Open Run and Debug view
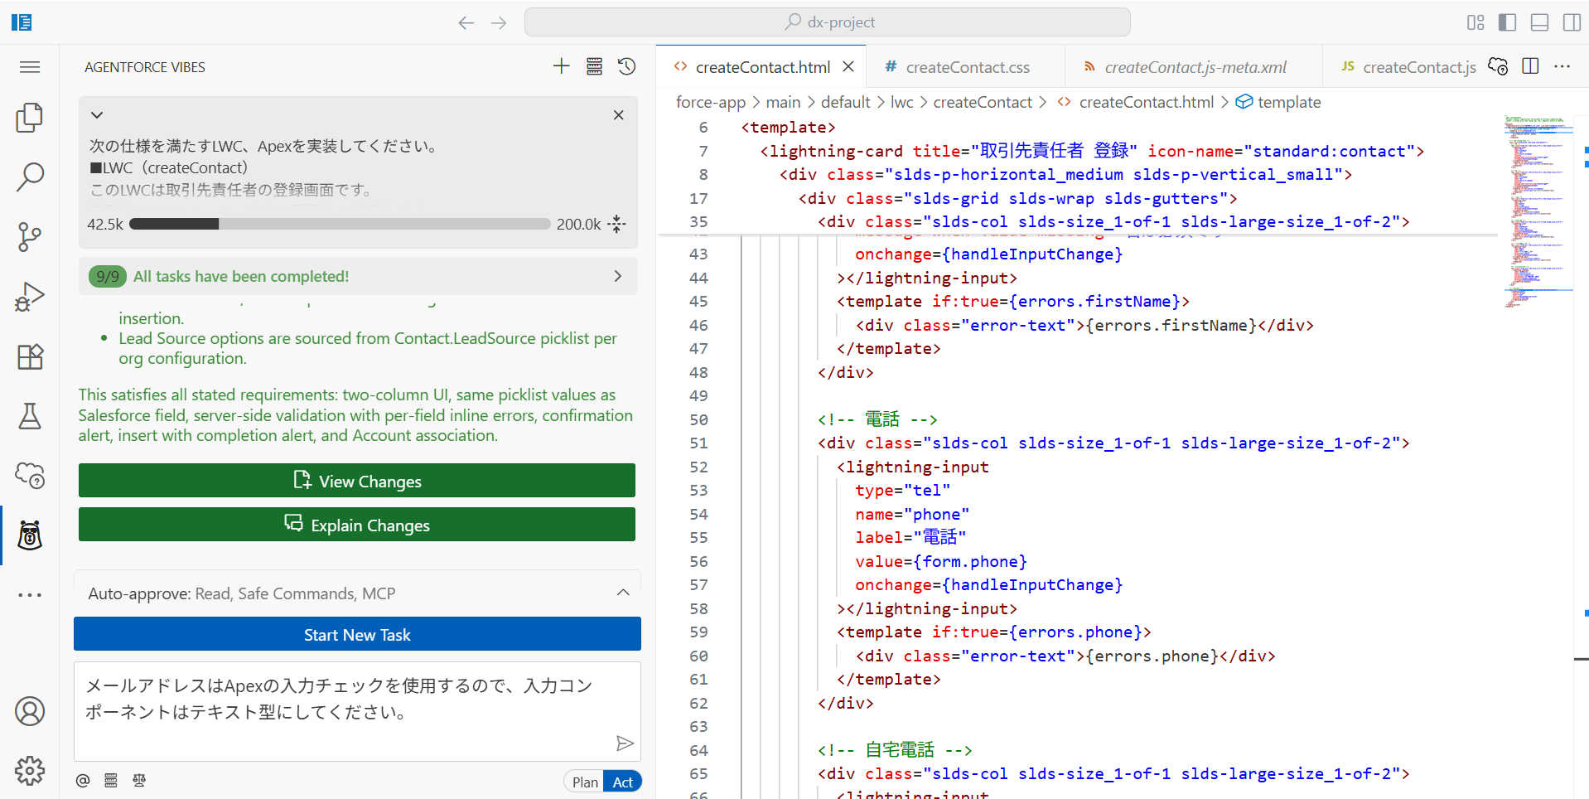 (x=30, y=297)
